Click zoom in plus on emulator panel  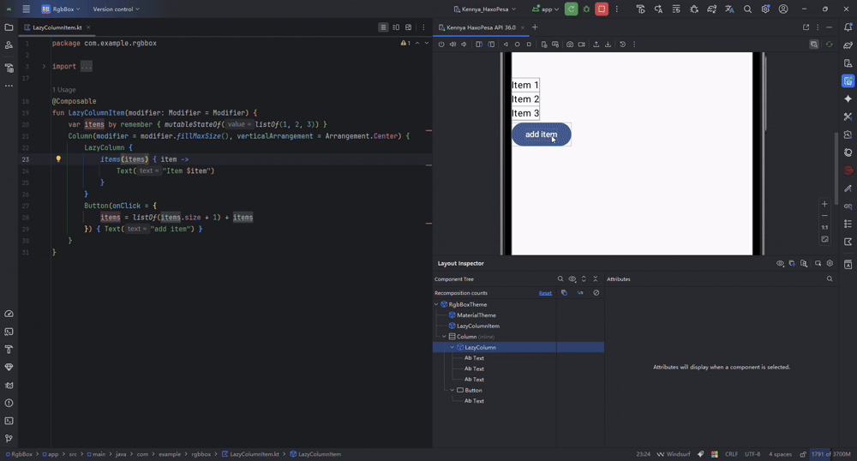[x=824, y=204]
